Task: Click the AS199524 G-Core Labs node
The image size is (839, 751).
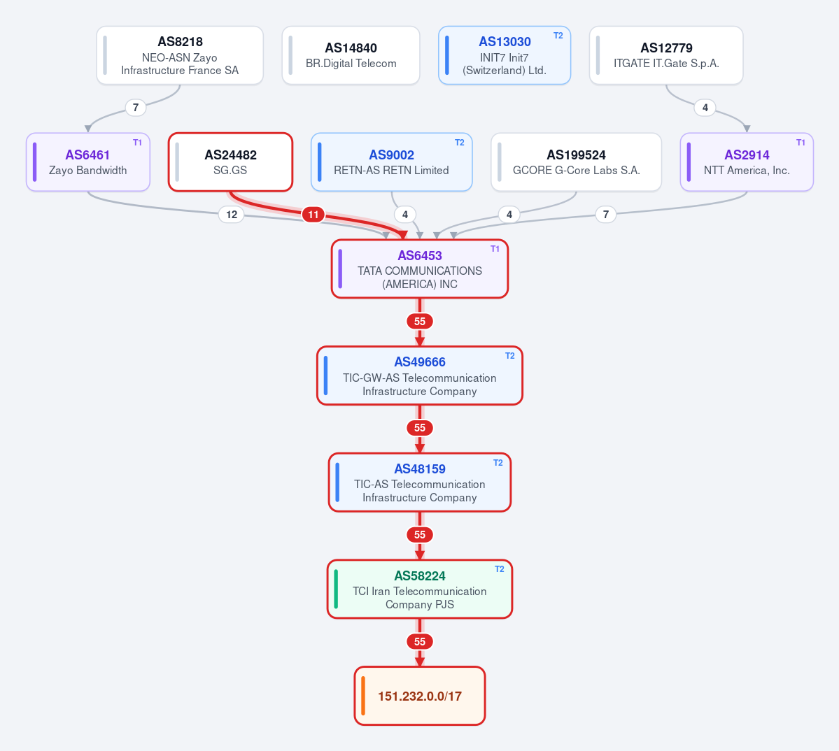Action: (x=577, y=162)
